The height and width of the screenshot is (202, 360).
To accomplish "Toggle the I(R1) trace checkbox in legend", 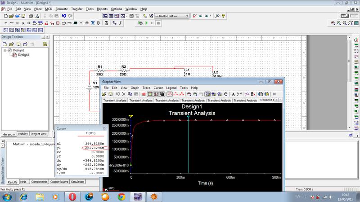I will tap(106, 190).
